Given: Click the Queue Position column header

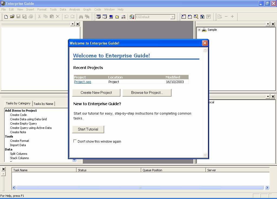Looking at the screenshot, I should click(173, 170).
